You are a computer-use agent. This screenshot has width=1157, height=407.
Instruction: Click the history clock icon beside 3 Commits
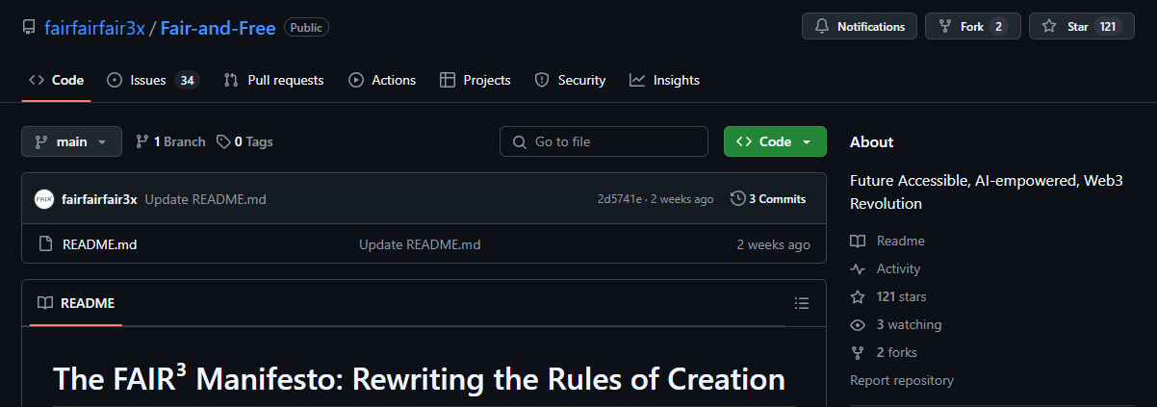pyautogui.click(x=738, y=199)
